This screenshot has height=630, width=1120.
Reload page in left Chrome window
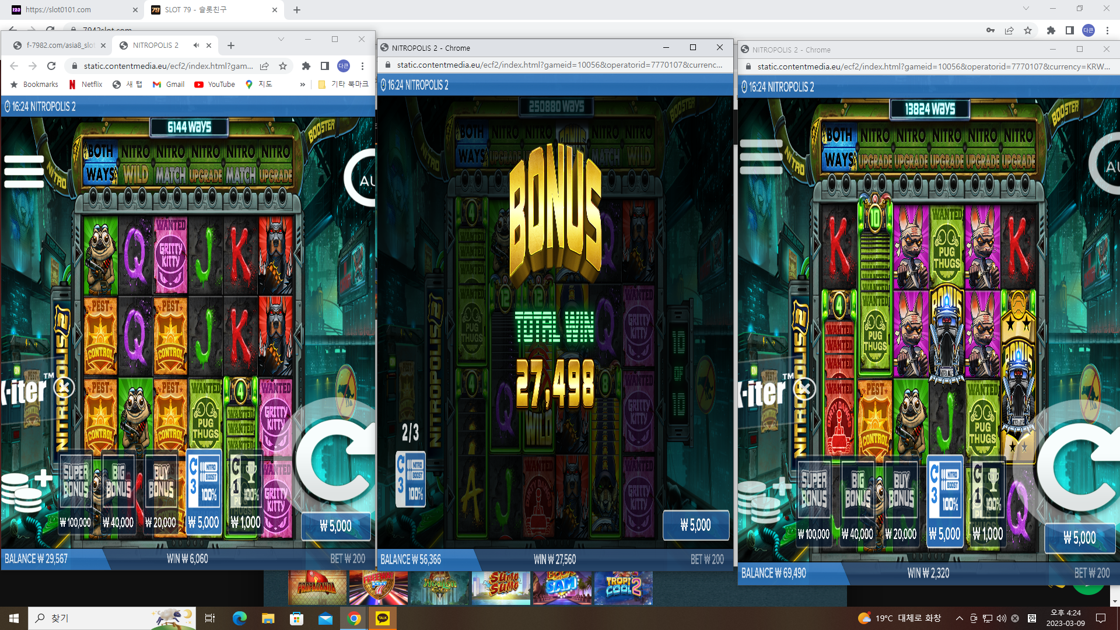tap(51, 66)
